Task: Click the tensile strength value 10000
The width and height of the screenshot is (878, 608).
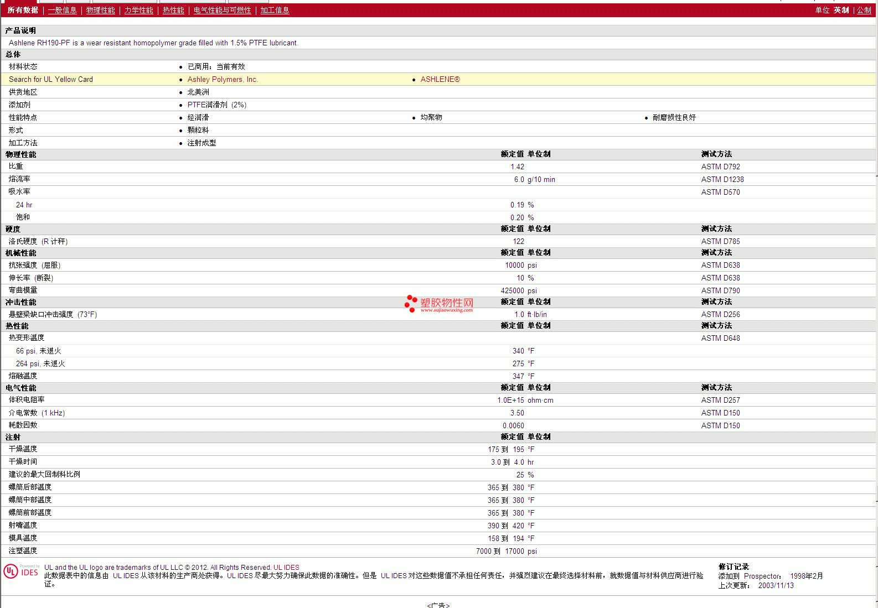Action: click(514, 265)
